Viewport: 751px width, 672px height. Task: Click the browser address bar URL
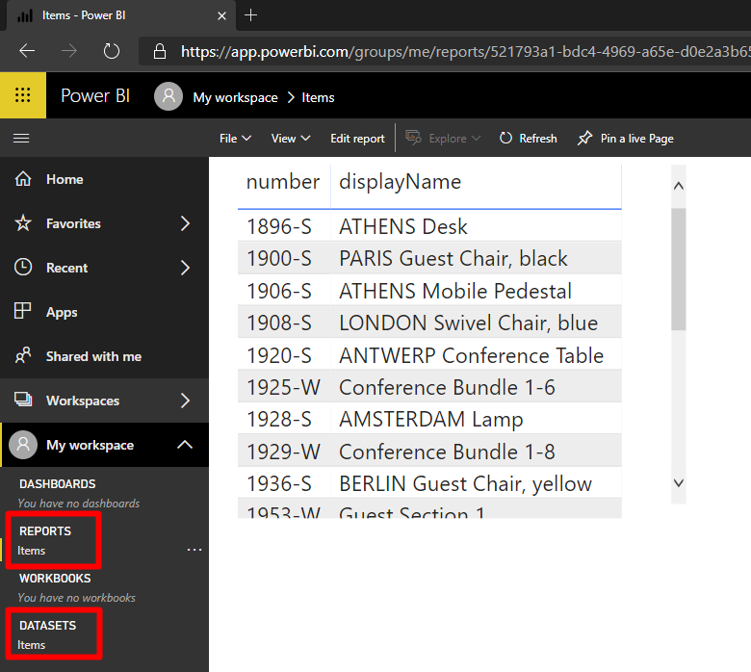click(465, 51)
